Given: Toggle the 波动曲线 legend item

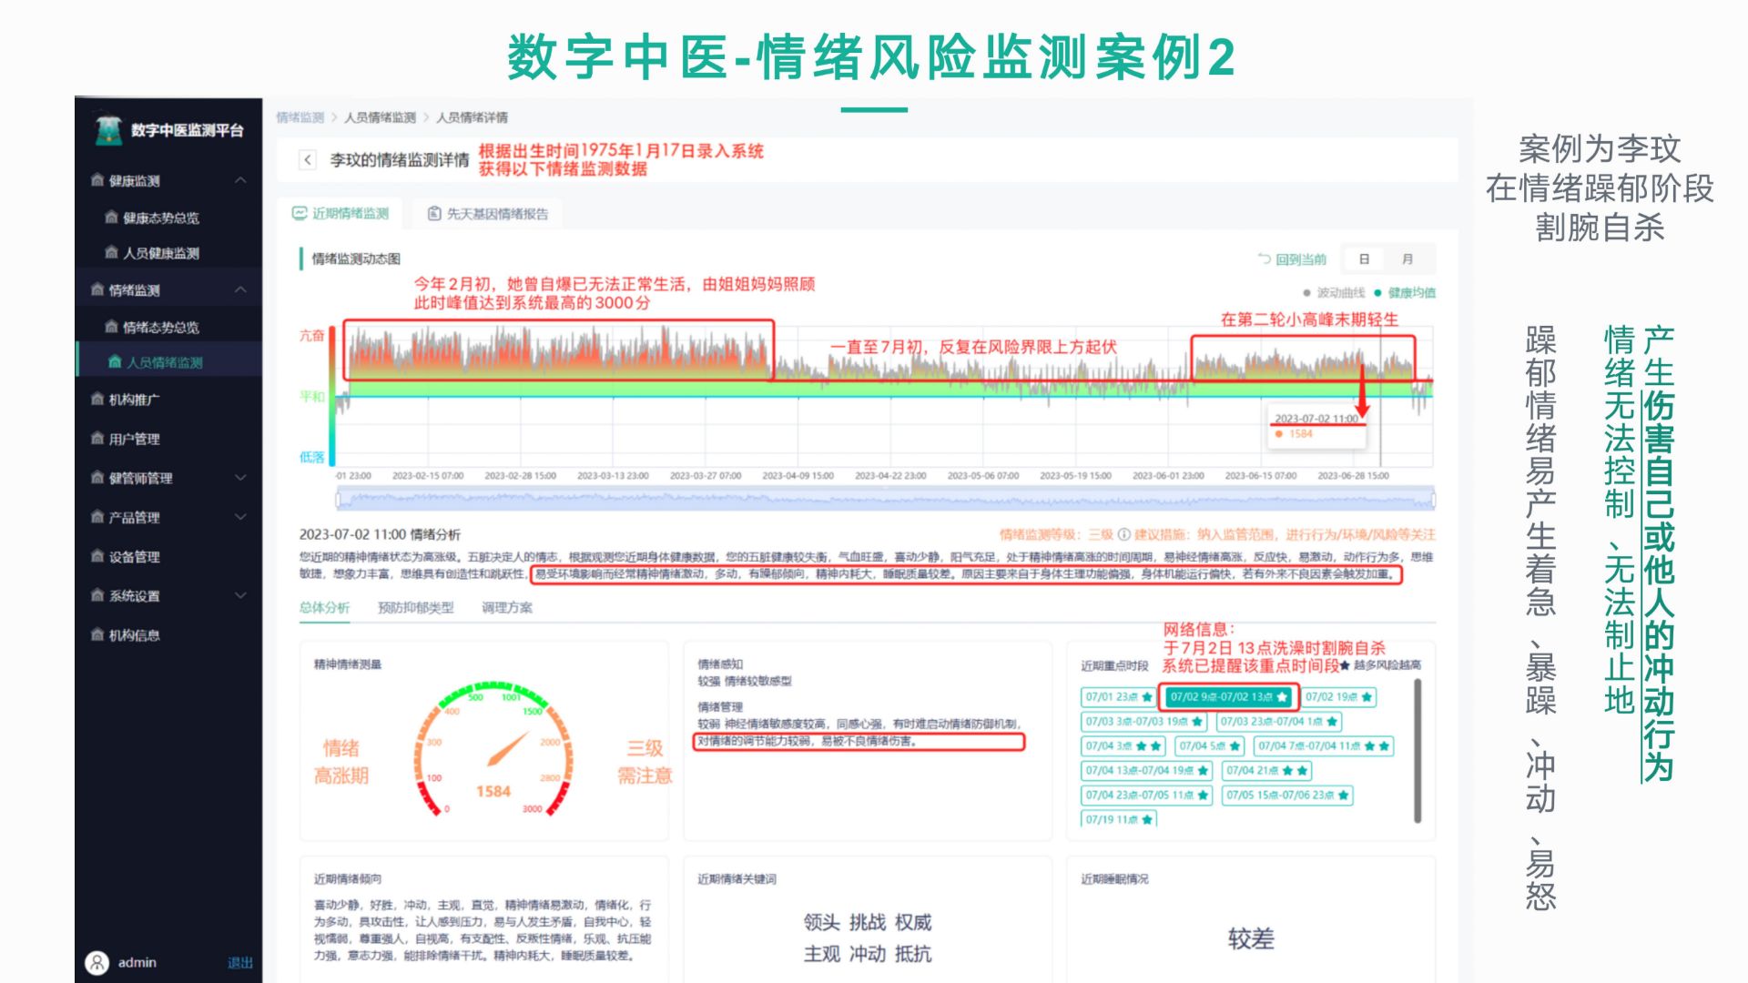Looking at the screenshot, I should 1334,292.
